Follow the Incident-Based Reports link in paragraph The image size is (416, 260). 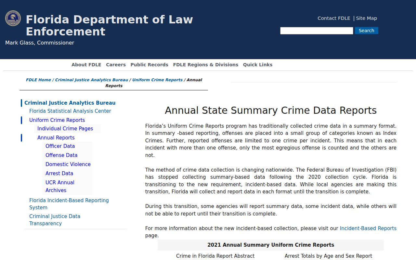(368, 228)
